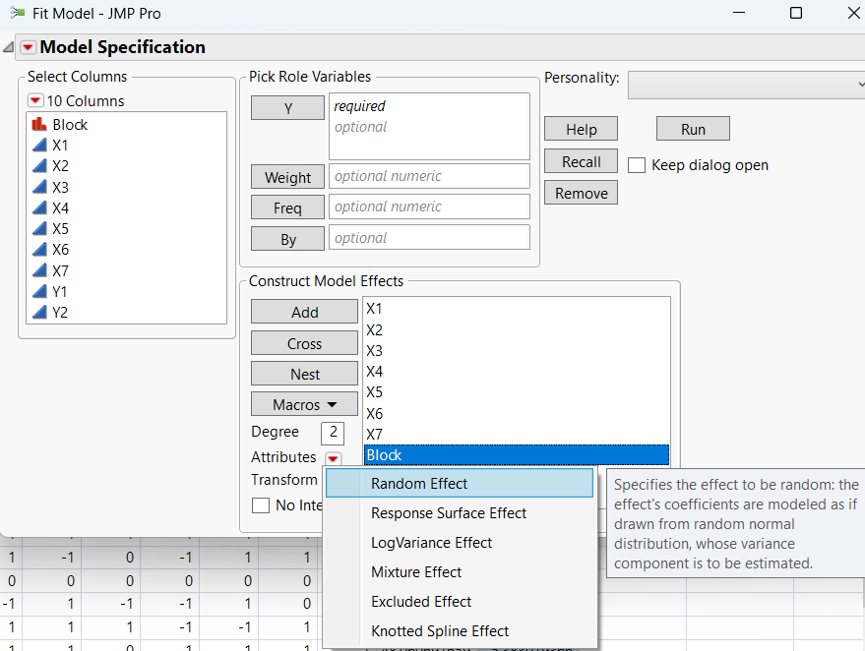The height and width of the screenshot is (651, 865).
Task: Click the Run button
Action: pyautogui.click(x=693, y=128)
